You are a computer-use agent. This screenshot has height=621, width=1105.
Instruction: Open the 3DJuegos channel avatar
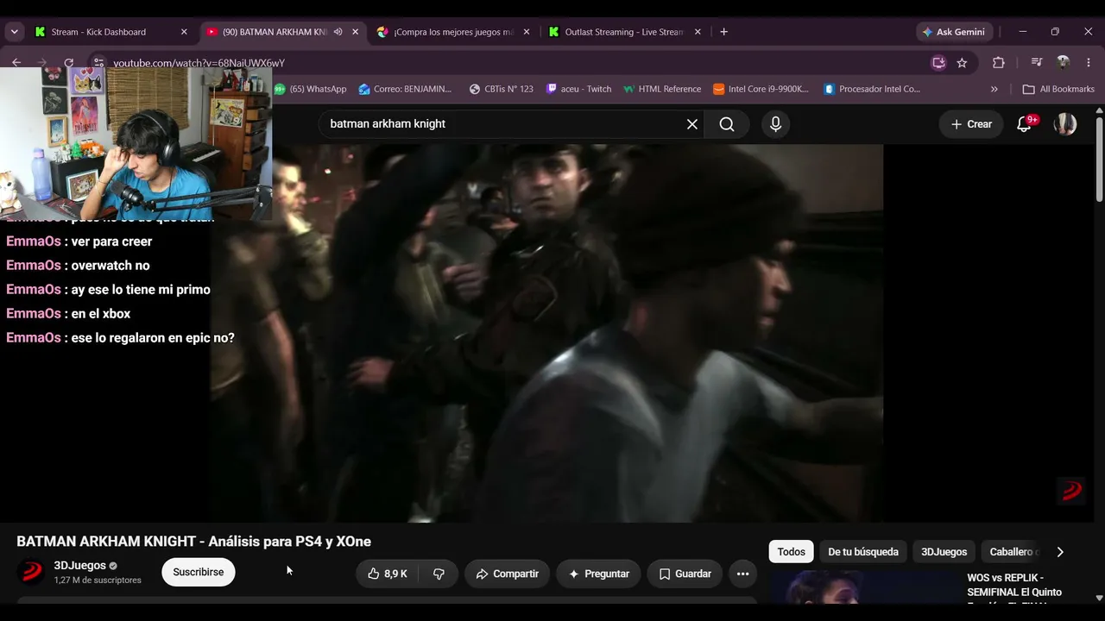pyautogui.click(x=31, y=572)
